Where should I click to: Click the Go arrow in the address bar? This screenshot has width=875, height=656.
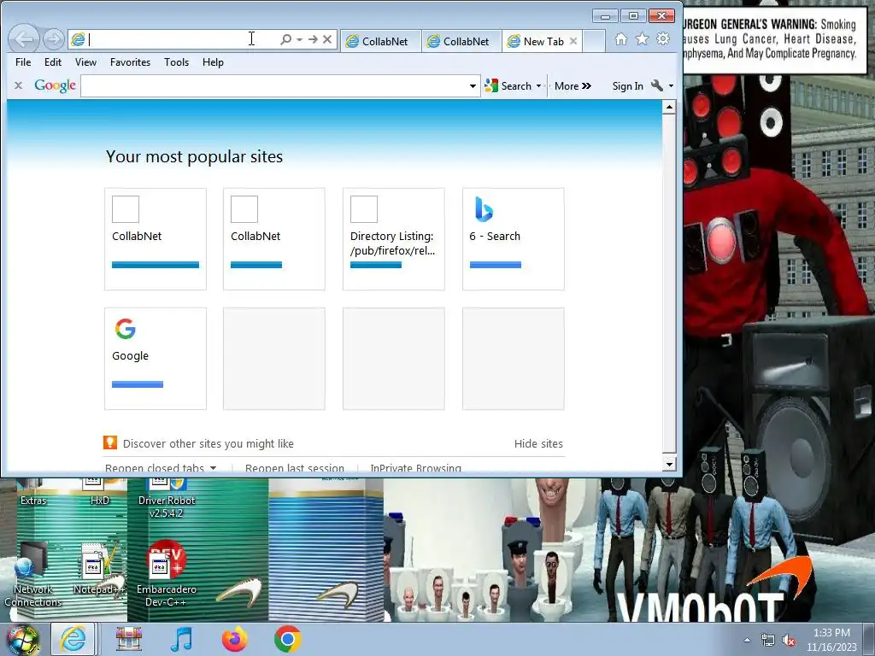(313, 39)
